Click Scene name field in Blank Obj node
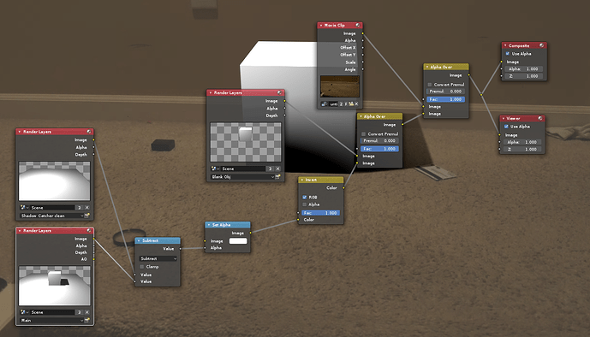 (243, 168)
